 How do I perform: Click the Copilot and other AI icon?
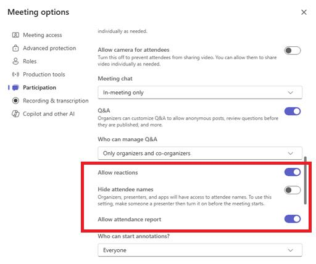point(15,114)
